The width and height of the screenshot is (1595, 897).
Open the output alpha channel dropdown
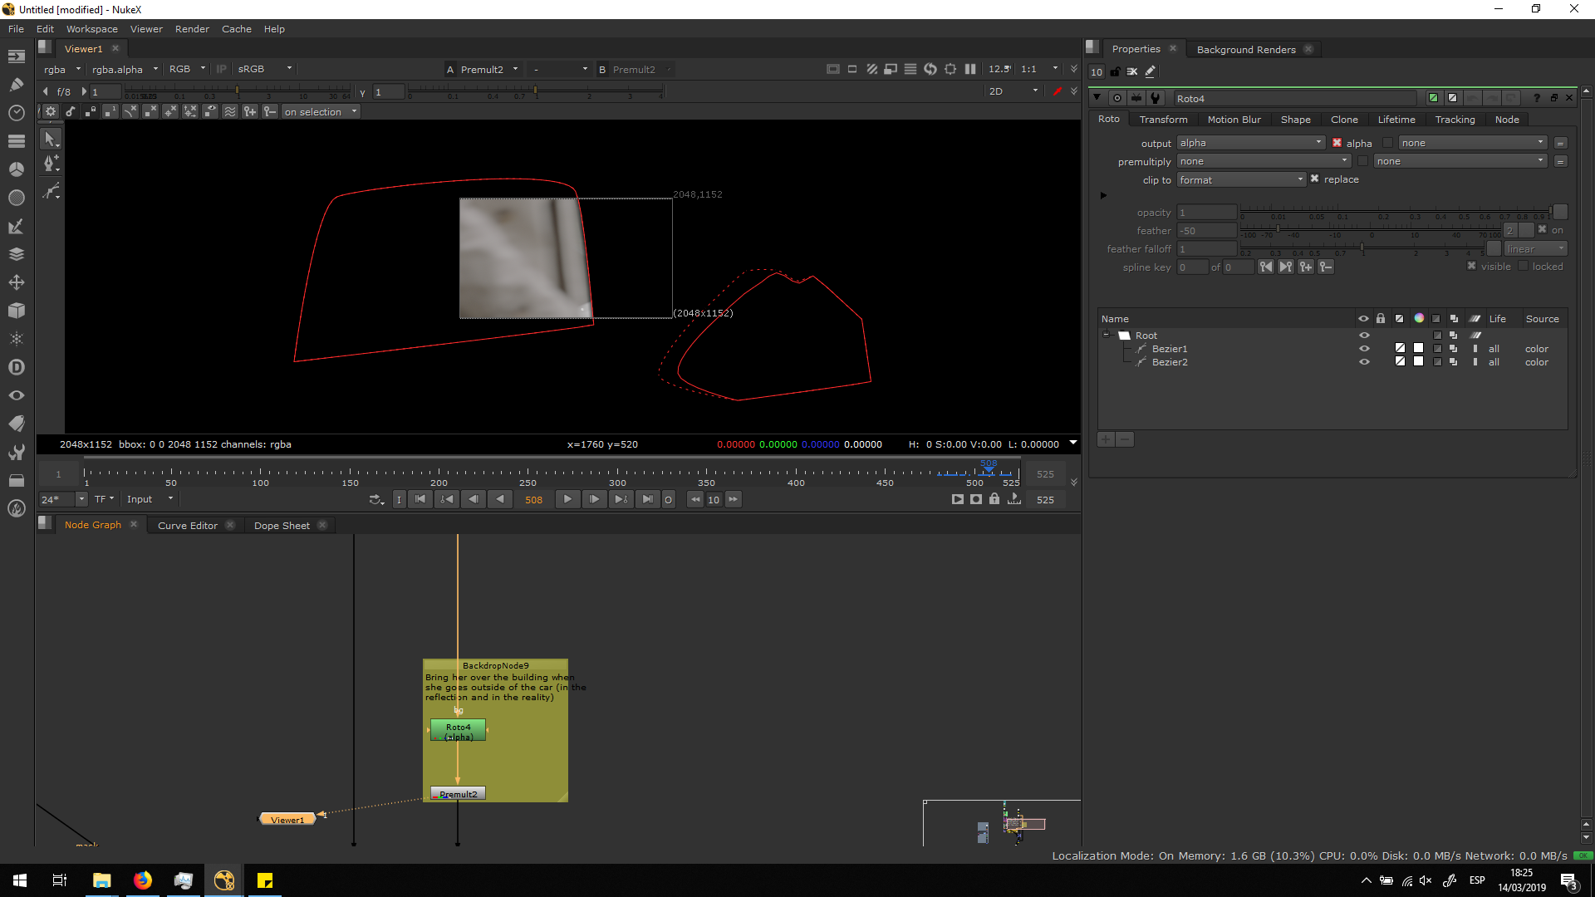(1250, 143)
